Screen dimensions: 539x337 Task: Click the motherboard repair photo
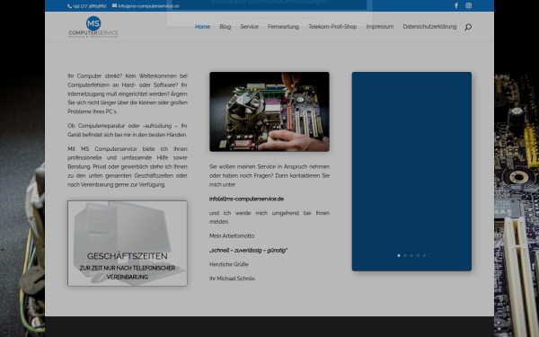[269, 111]
